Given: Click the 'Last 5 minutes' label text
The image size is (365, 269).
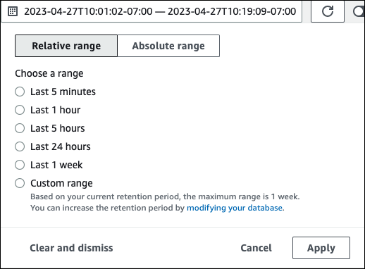Looking at the screenshot, I should point(63,92).
